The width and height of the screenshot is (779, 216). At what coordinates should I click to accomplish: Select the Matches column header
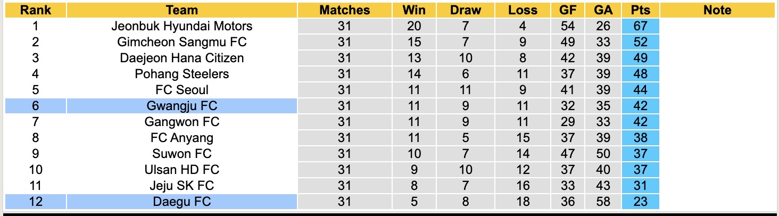click(x=344, y=10)
